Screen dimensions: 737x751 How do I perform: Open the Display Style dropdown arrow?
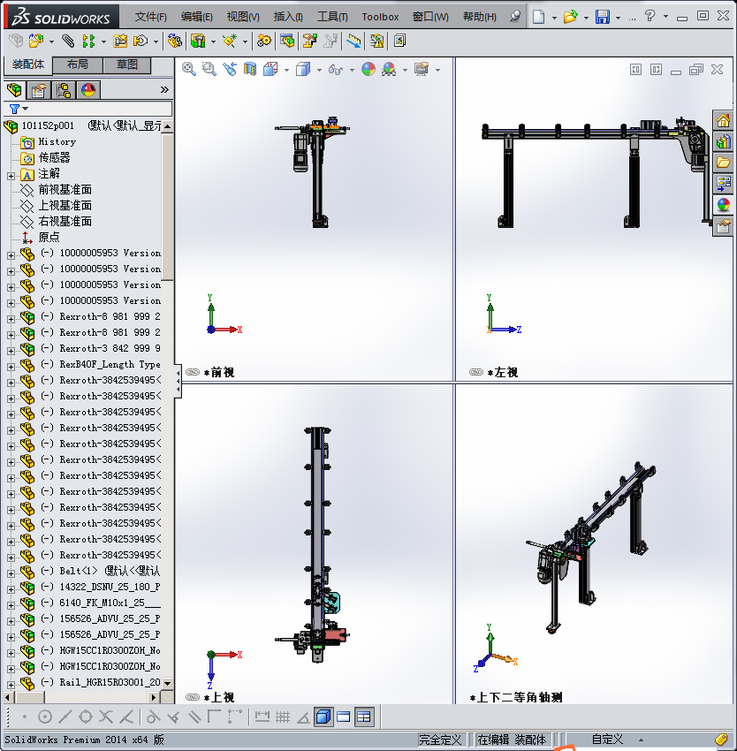click(319, 70)
